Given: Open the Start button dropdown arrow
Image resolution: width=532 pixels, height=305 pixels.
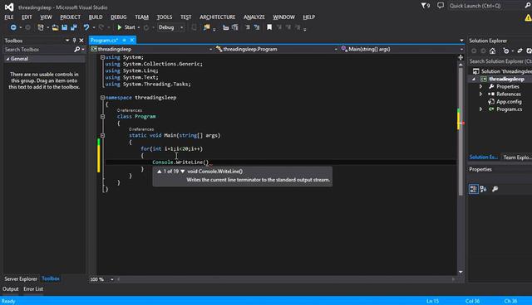Looking at the screenshot, I should coord(139,27).
